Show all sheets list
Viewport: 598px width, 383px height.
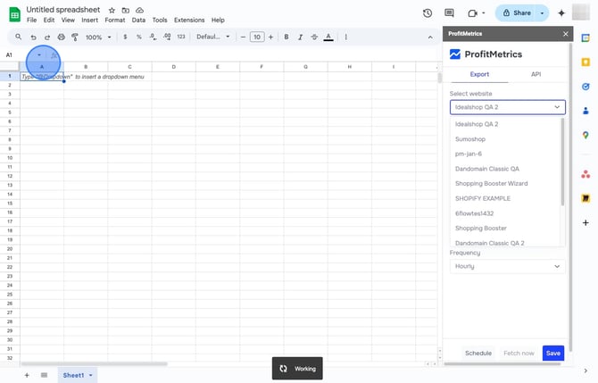pyautogui.click(x=45, y=375)
